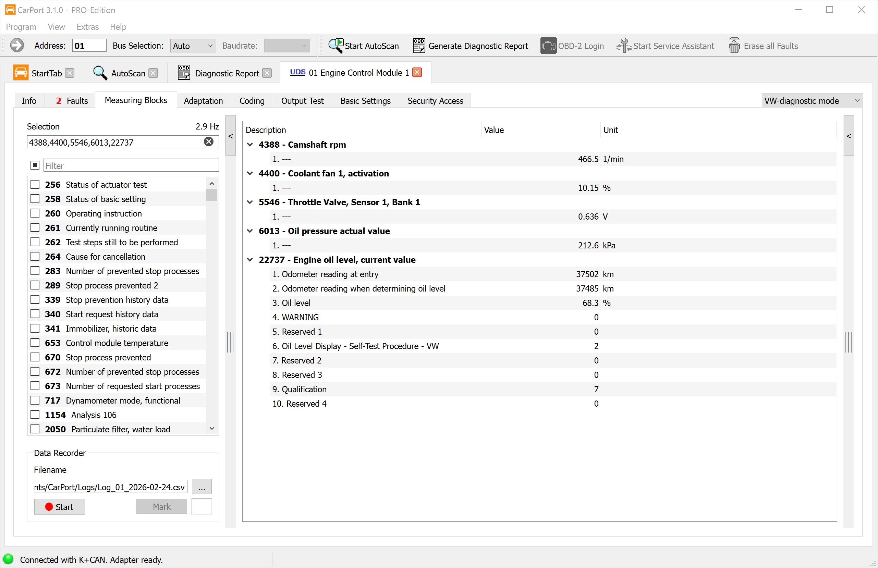Open the Bus Selection dropdown

coord(193,46)
